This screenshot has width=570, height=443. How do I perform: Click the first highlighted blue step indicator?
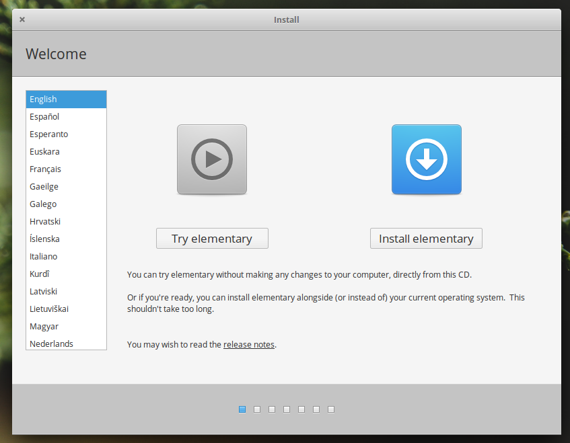coord(242,409)
